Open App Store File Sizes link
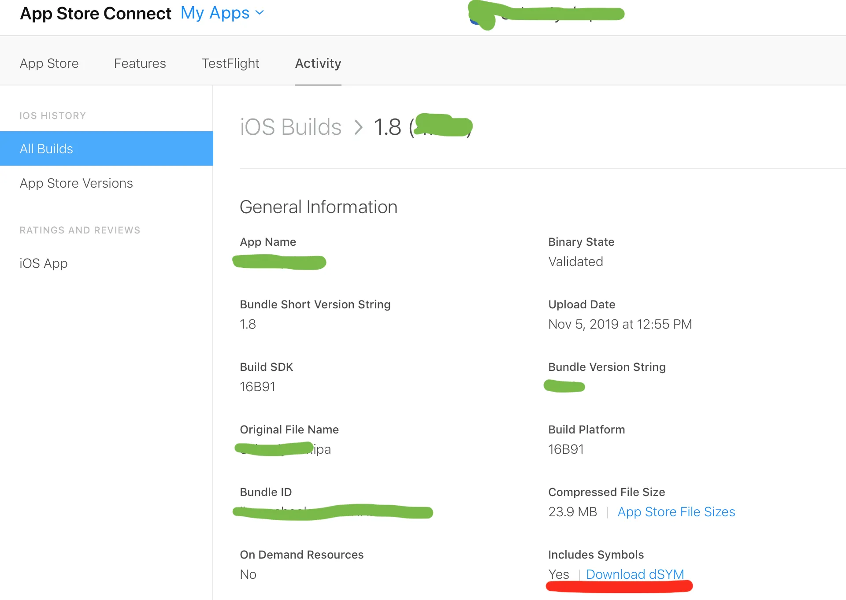This screenshot has width=846, height=600. pyautogui.click(x=676, y=511)
